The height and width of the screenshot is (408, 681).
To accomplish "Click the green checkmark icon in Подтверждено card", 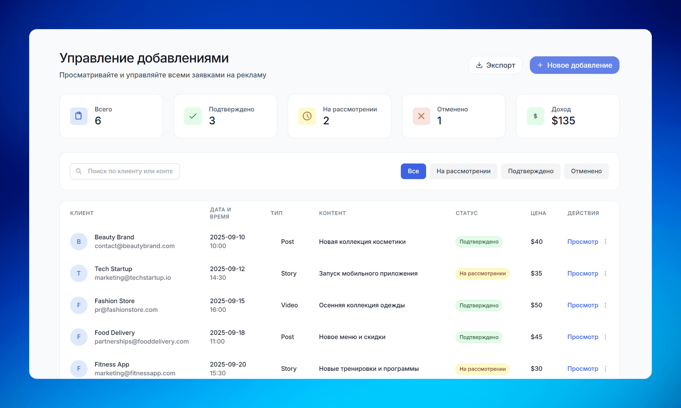I will tap(193, 116).
